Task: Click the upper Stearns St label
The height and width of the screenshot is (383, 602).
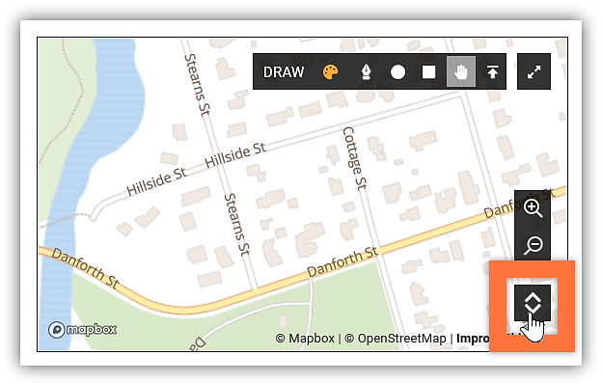Action: click(198, 85)
